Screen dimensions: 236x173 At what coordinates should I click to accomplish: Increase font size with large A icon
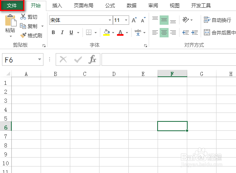tap(134, 20)
